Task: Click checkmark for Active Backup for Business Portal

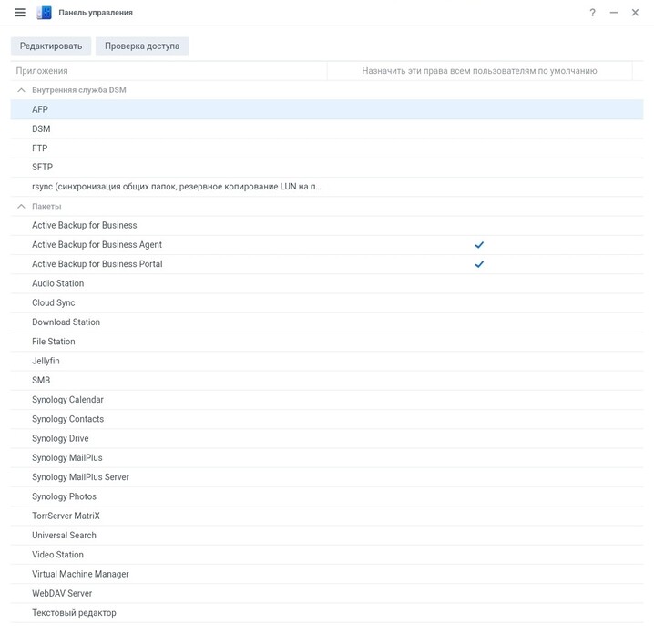Action: [x=479, y=264]
